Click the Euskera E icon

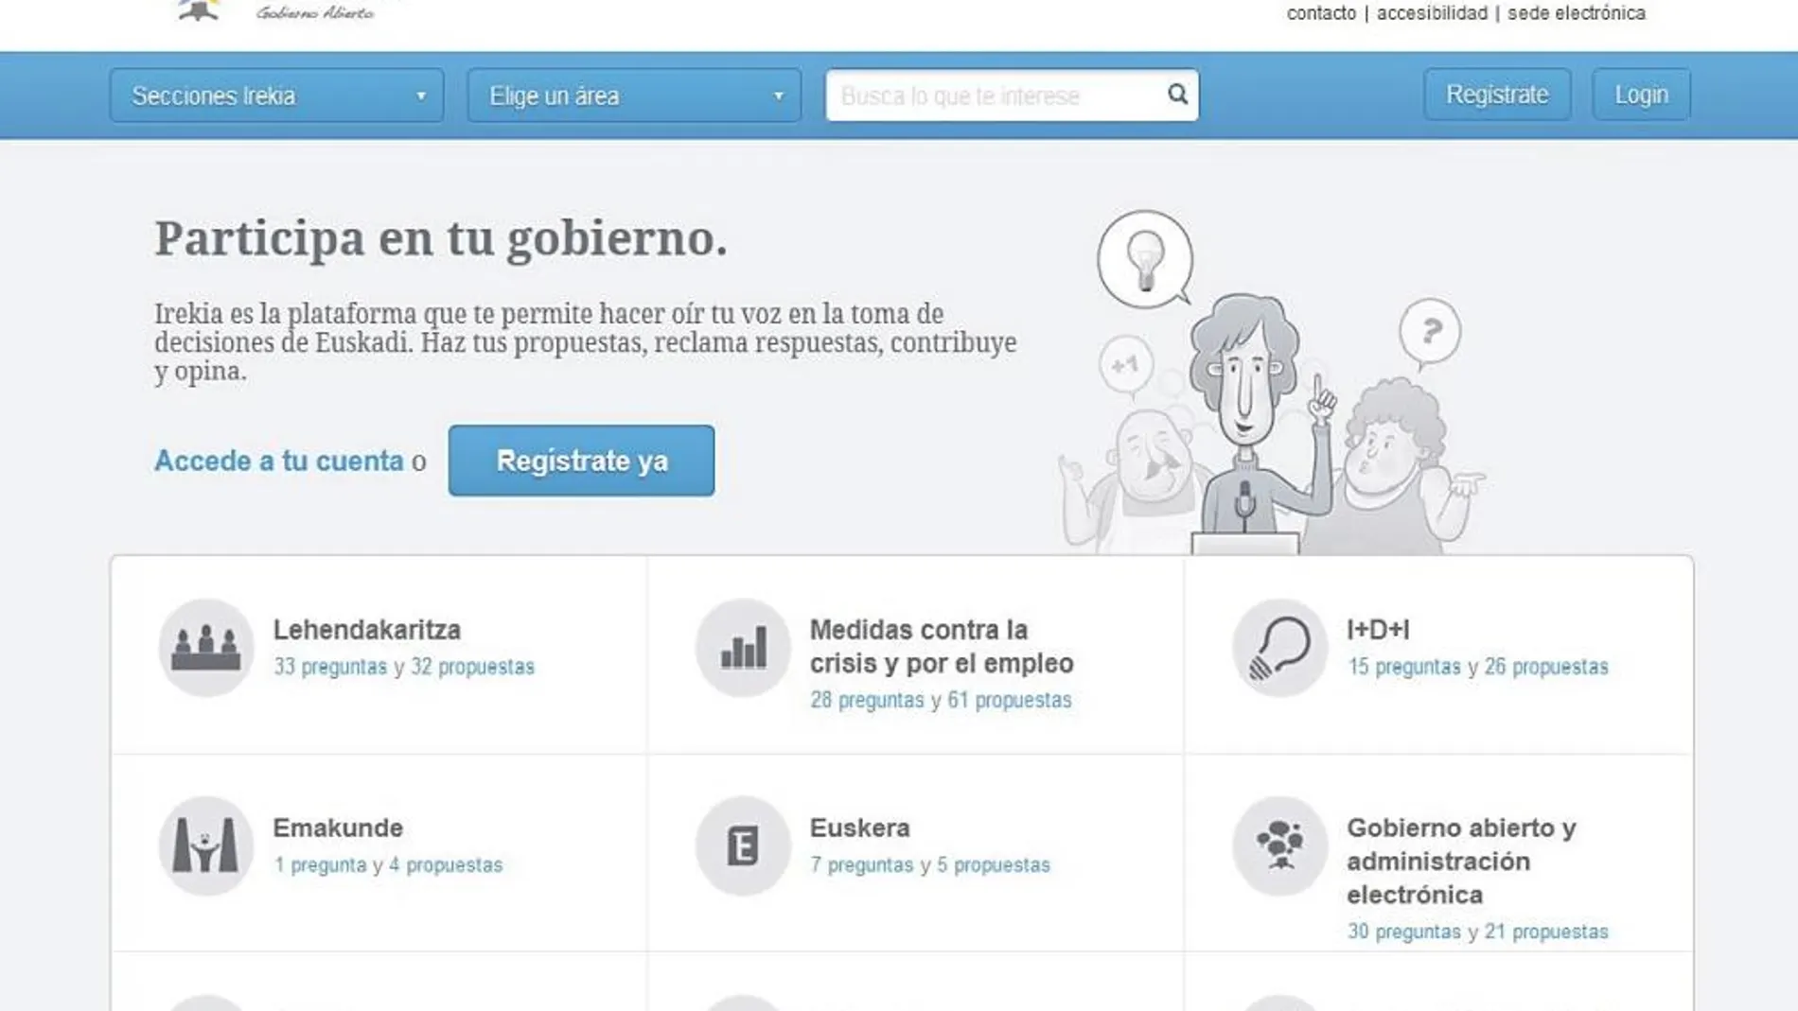tap(743, 845)
